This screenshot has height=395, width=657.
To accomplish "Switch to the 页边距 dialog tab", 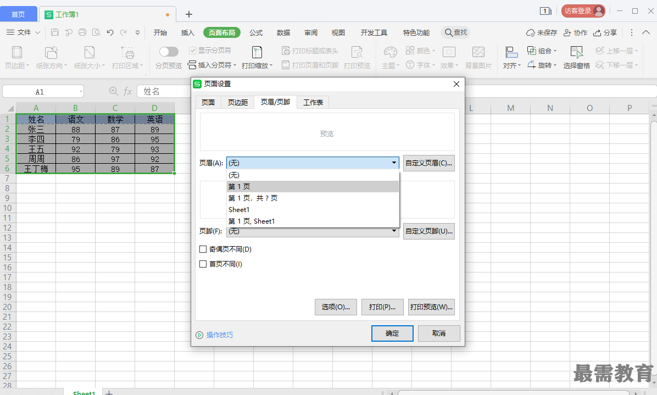I will pos(237,102).
